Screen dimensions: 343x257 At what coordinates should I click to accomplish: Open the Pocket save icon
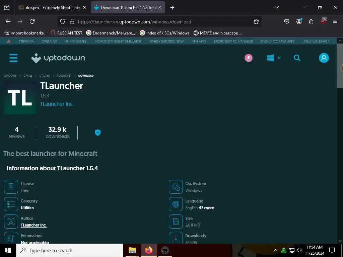click(x=287, y=21)
